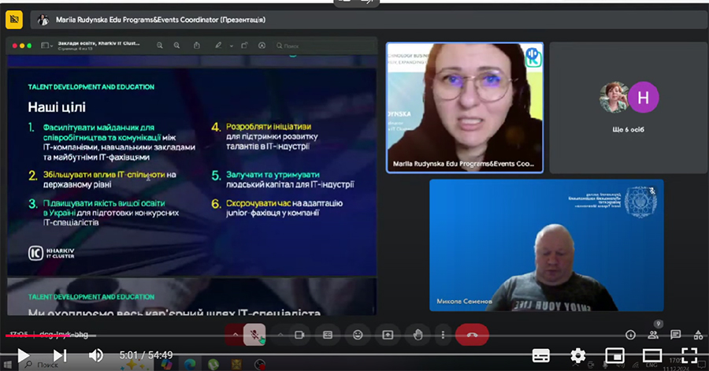Open sidebar view dropdown in Preview toolbar

(x=46, y=46)
